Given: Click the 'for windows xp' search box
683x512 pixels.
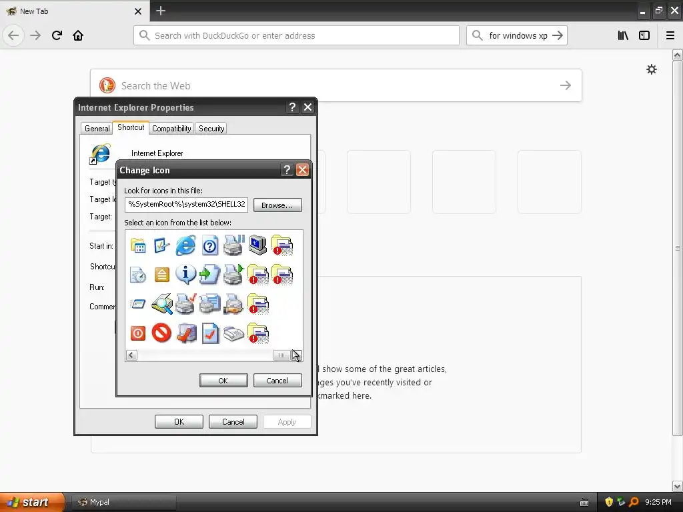Looking at the screenshot, I should point(517,35).
